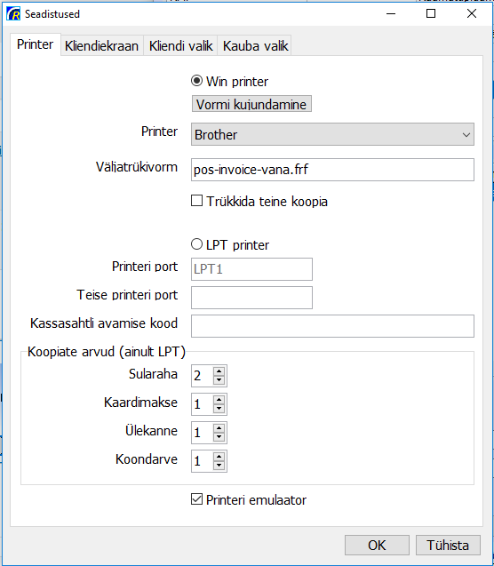
Task: Decrease the Koondarve copy count
Action: 219,466
